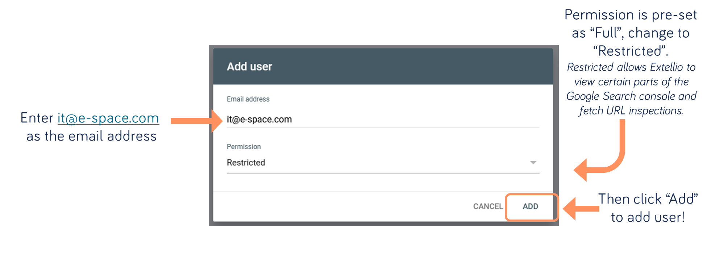Select the orange arrow pointing at ADD
Screen dimensions: 711x263
581,208
